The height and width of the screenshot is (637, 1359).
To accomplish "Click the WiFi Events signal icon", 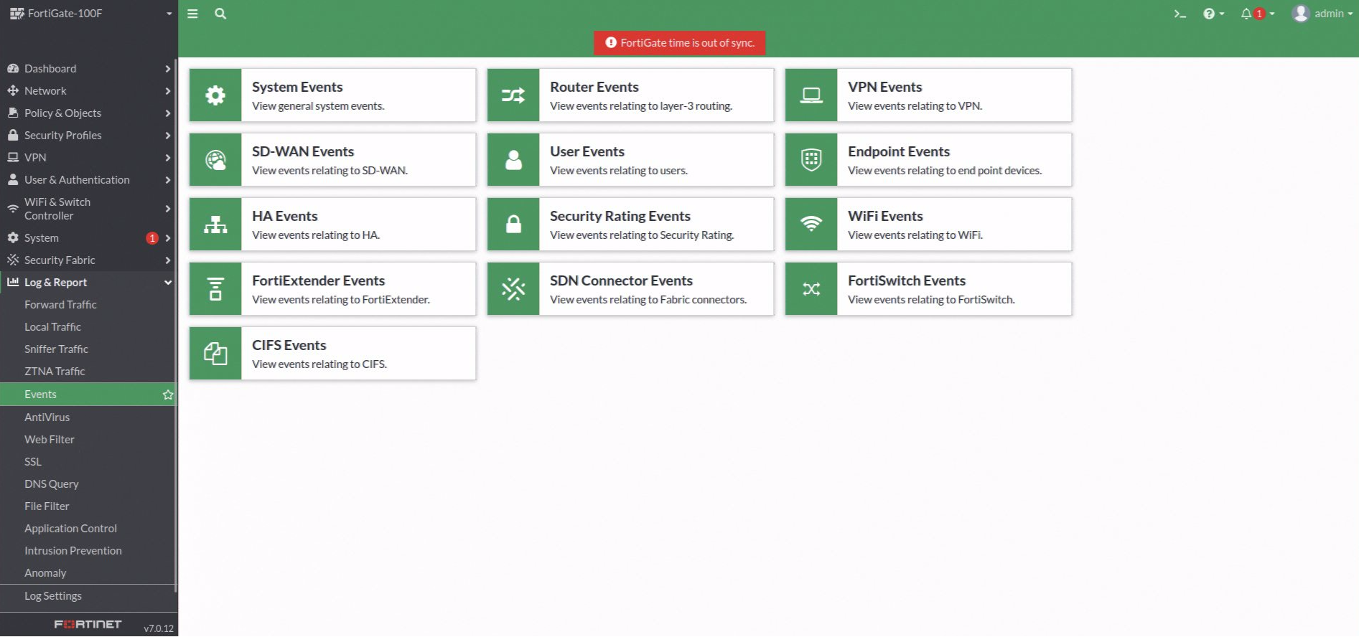I will 811,225.
